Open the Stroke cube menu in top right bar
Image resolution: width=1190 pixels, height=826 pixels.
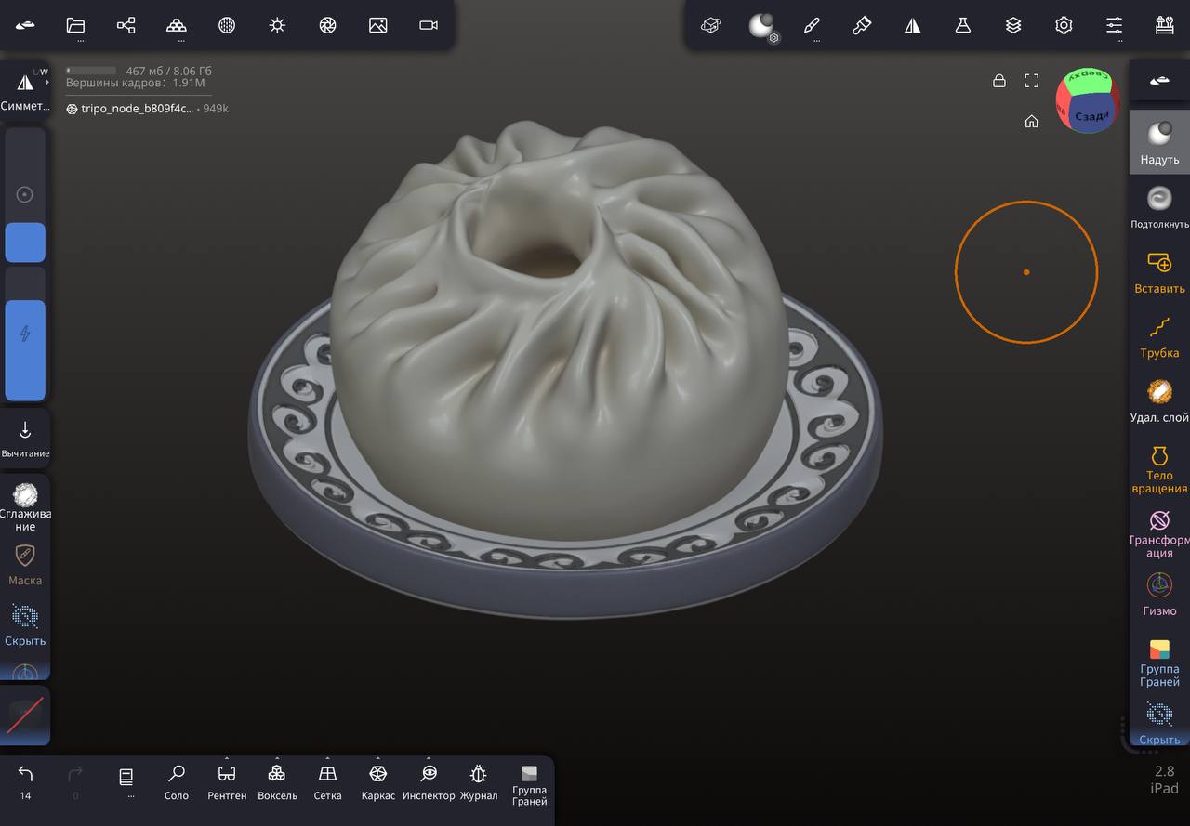point(711,25)
